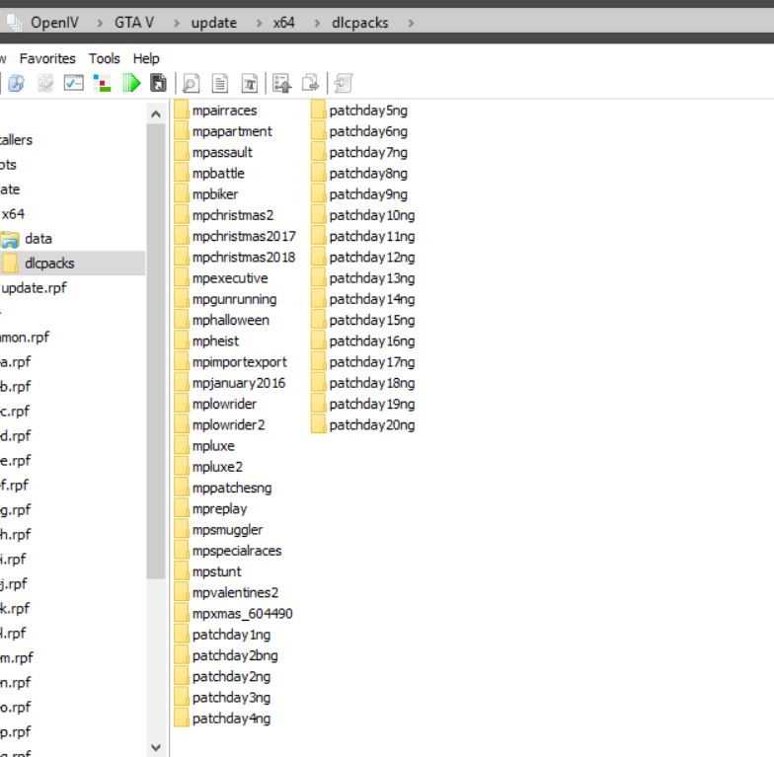
Task: Select the mpchristmas2 folder name
Action: [233, 215]
